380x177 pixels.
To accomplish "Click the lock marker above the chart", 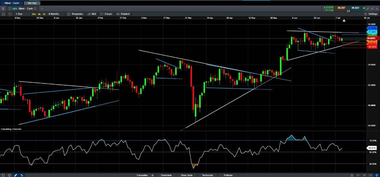I will click(344, 21).
